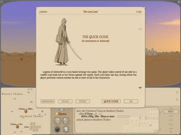Screen dimensions: 181x135
Task: Click the Dawn time-of-day sun indicator
Action: [56, 114]
